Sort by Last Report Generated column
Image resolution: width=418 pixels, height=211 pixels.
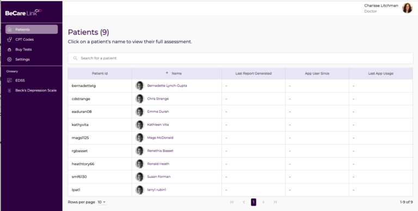click(253, 73)
